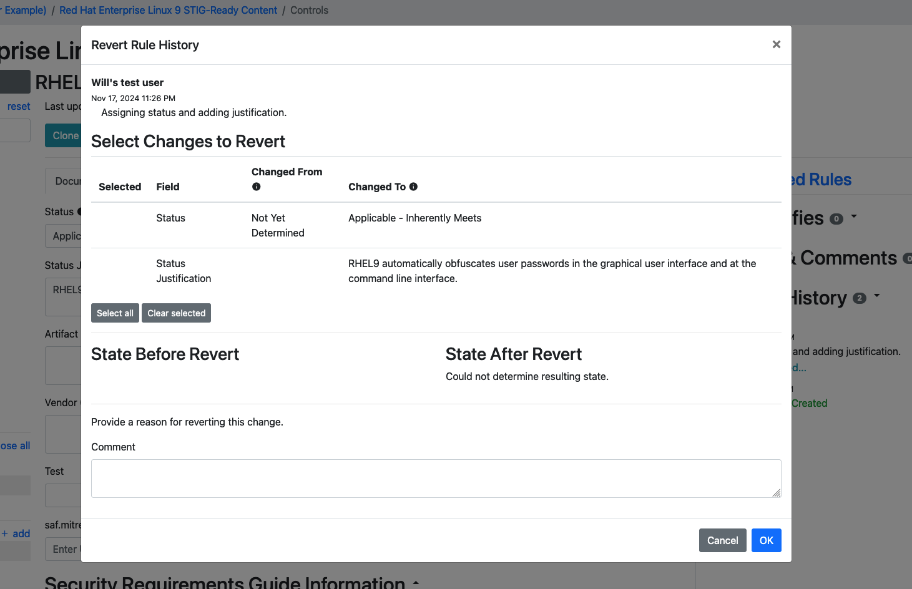This screenshot has width=912, height=589.
Task: Collapse Security Requirements Guide Information section
Action: coord(416,583)
